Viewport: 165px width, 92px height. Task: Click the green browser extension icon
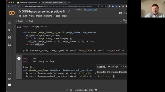(x=109, y=6)
